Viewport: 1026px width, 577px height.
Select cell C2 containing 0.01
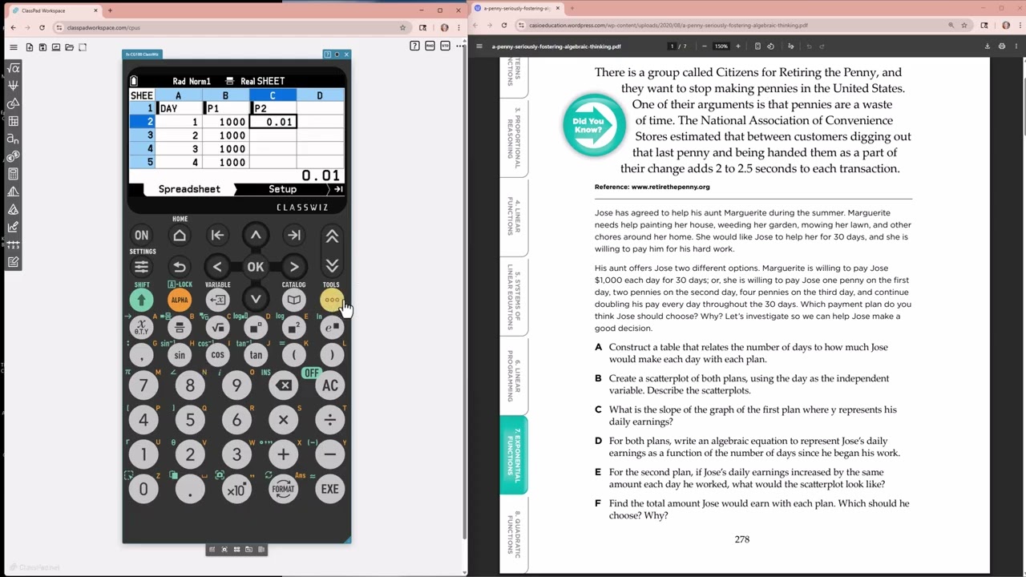[273, 122]
